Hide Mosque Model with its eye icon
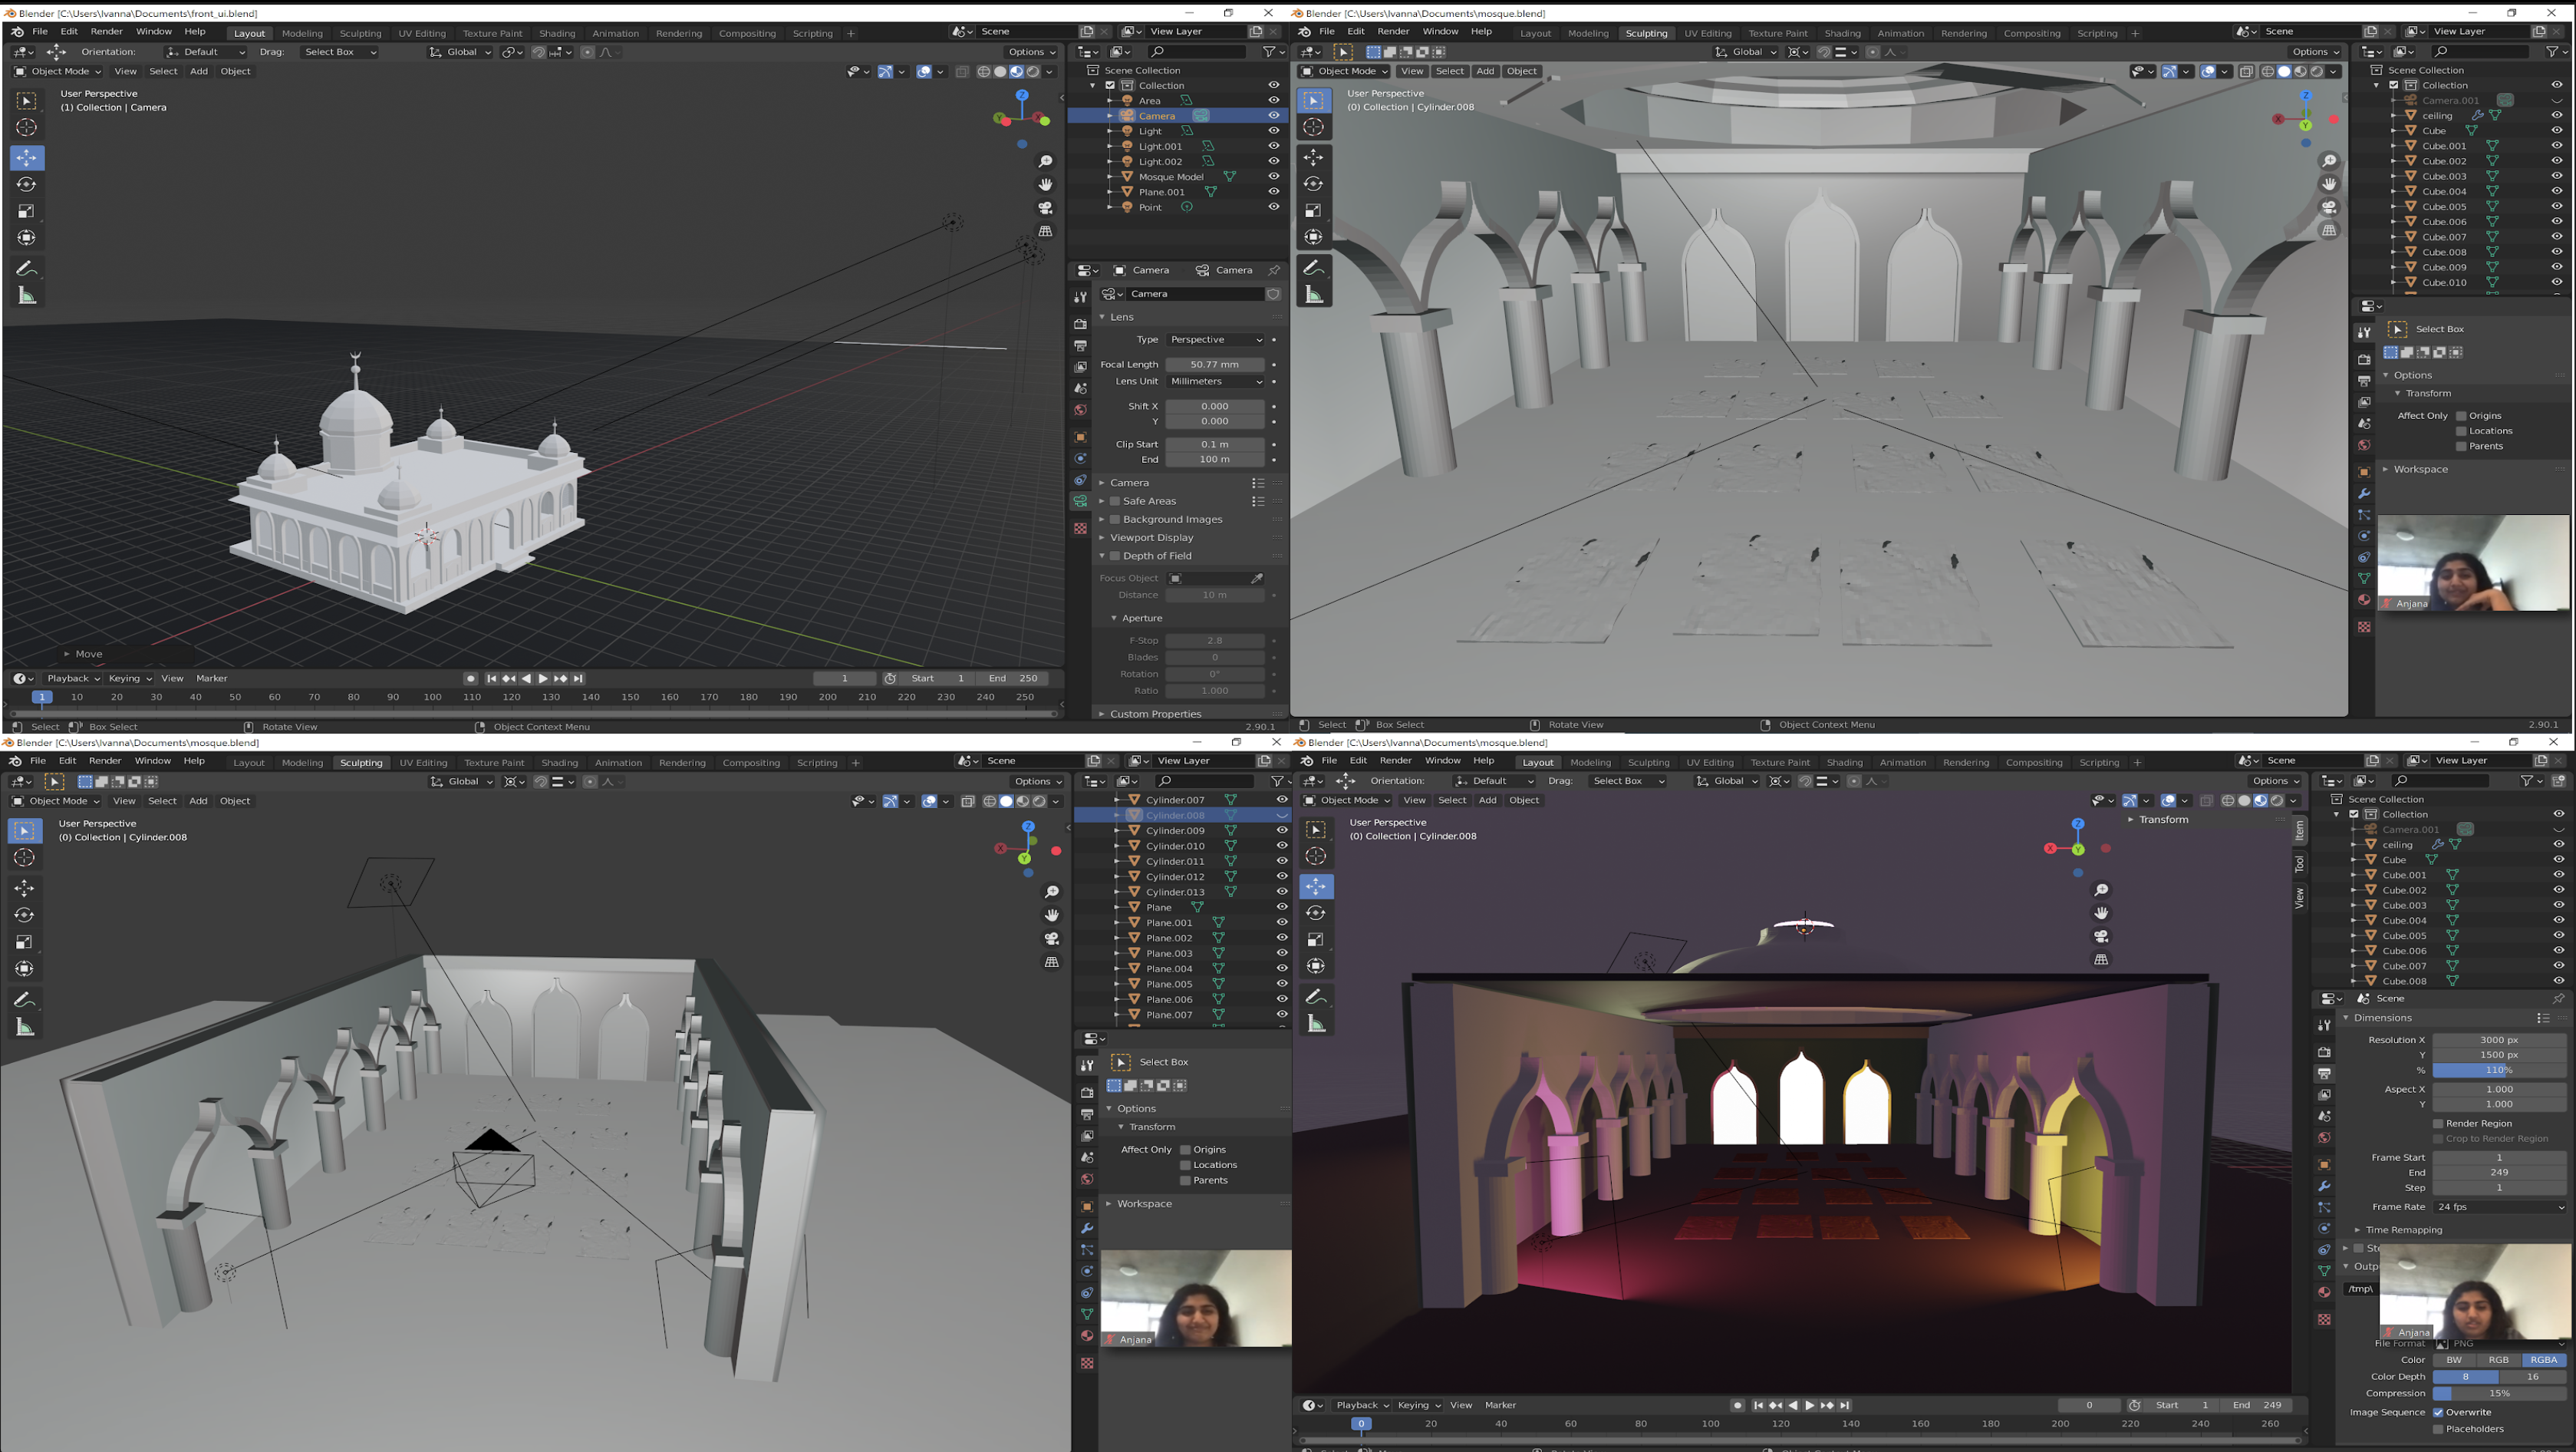 pyautogui.click(x=1273, y=176)
